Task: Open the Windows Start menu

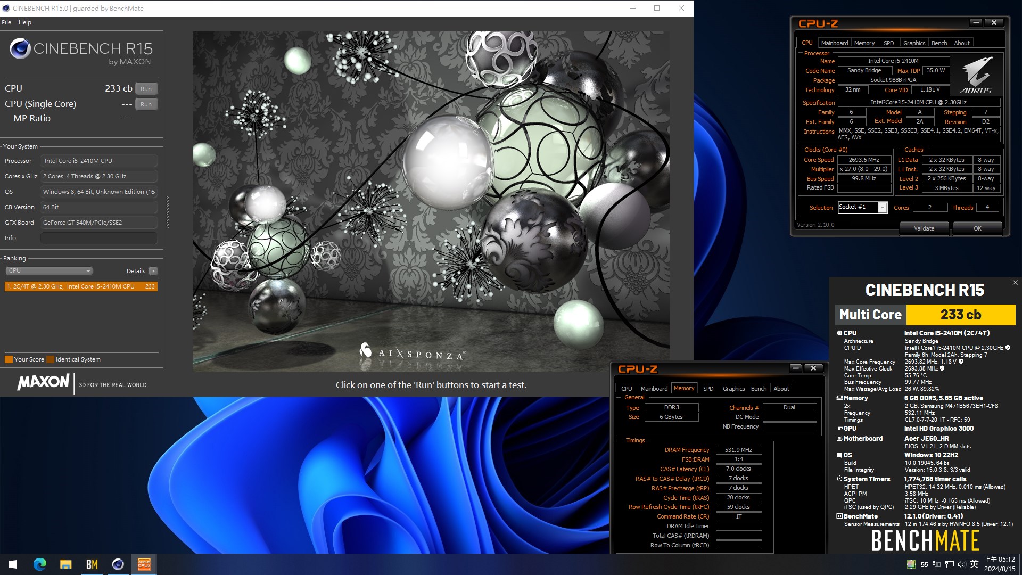Action: (13, 564)
